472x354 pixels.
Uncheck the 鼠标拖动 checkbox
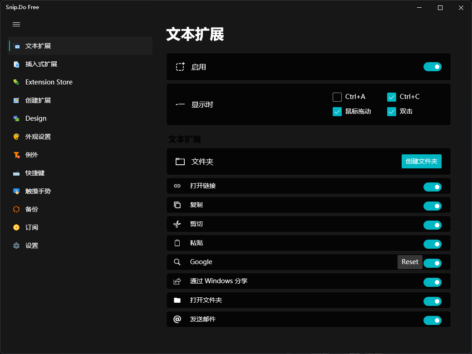click(337, 111)
